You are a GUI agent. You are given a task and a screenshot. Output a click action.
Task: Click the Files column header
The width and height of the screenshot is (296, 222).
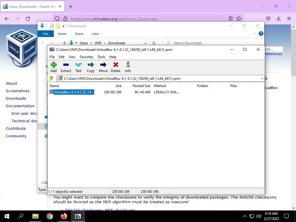[x=234, y=86]
